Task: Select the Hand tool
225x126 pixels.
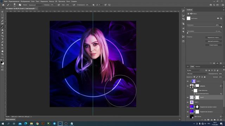Action: [2, 51]
